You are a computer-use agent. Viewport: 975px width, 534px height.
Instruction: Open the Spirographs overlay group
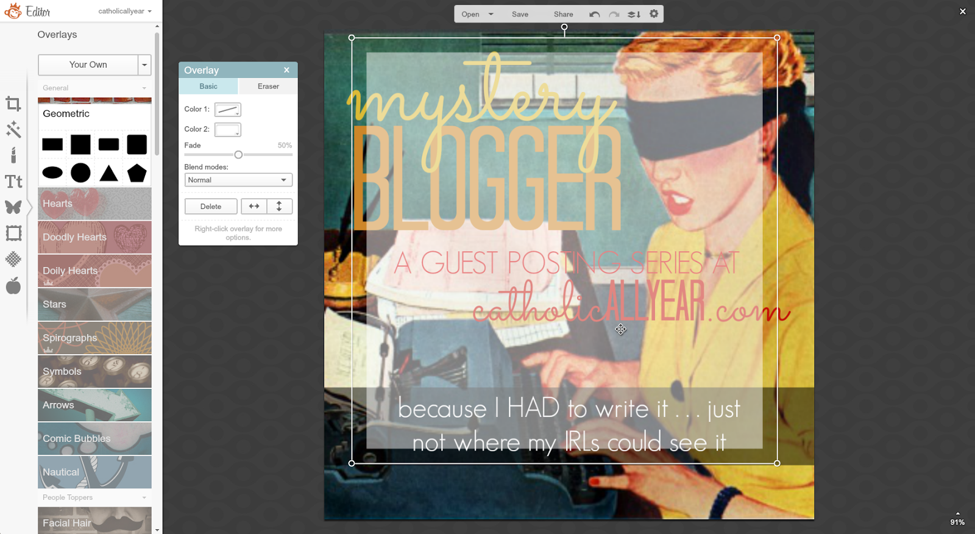tap(94, 338)
